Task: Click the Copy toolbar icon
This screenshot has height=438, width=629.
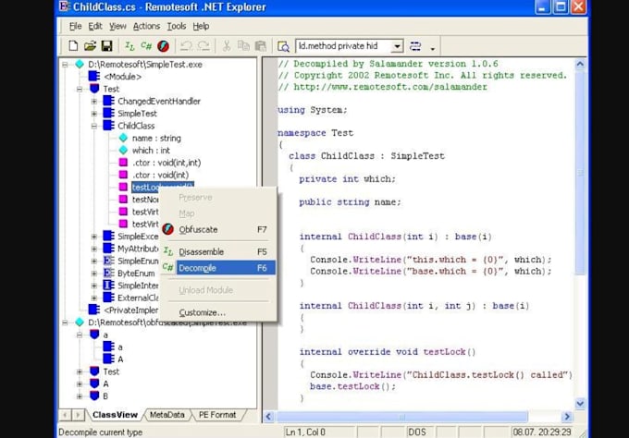Action: pyautogui.click(x=243, y=46)
